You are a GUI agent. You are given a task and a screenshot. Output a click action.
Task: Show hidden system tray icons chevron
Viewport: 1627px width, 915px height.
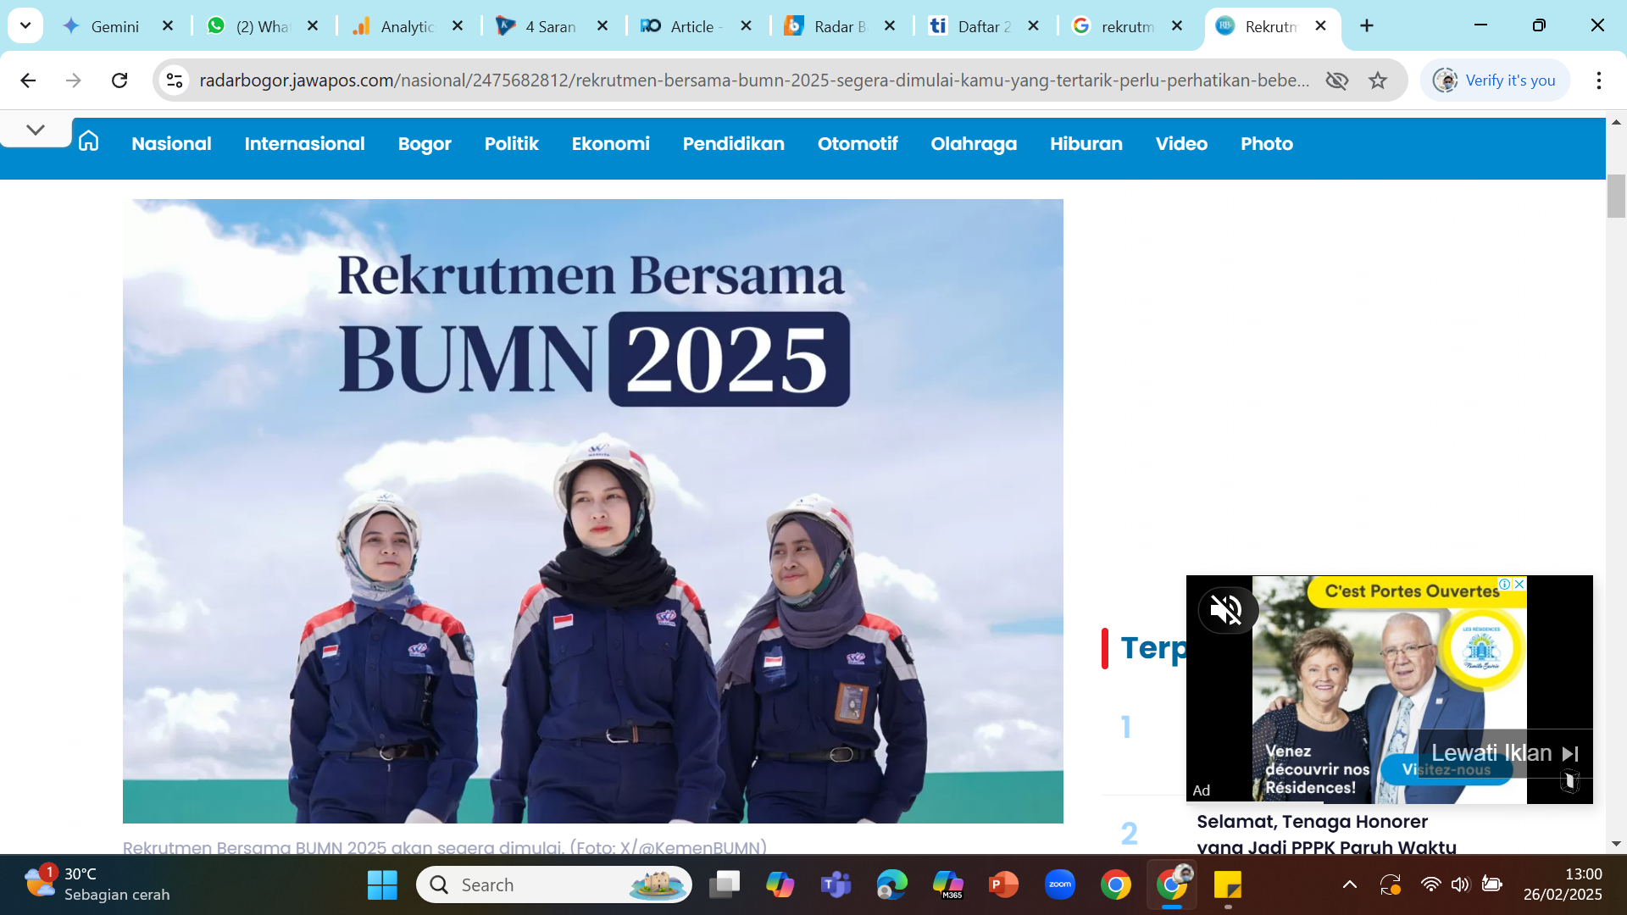[1350, 885]
